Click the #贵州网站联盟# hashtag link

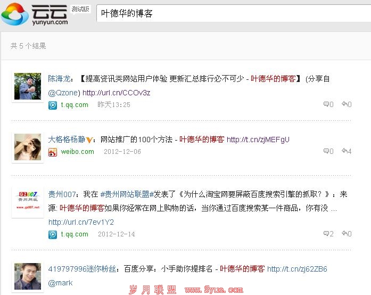[127, 194]
